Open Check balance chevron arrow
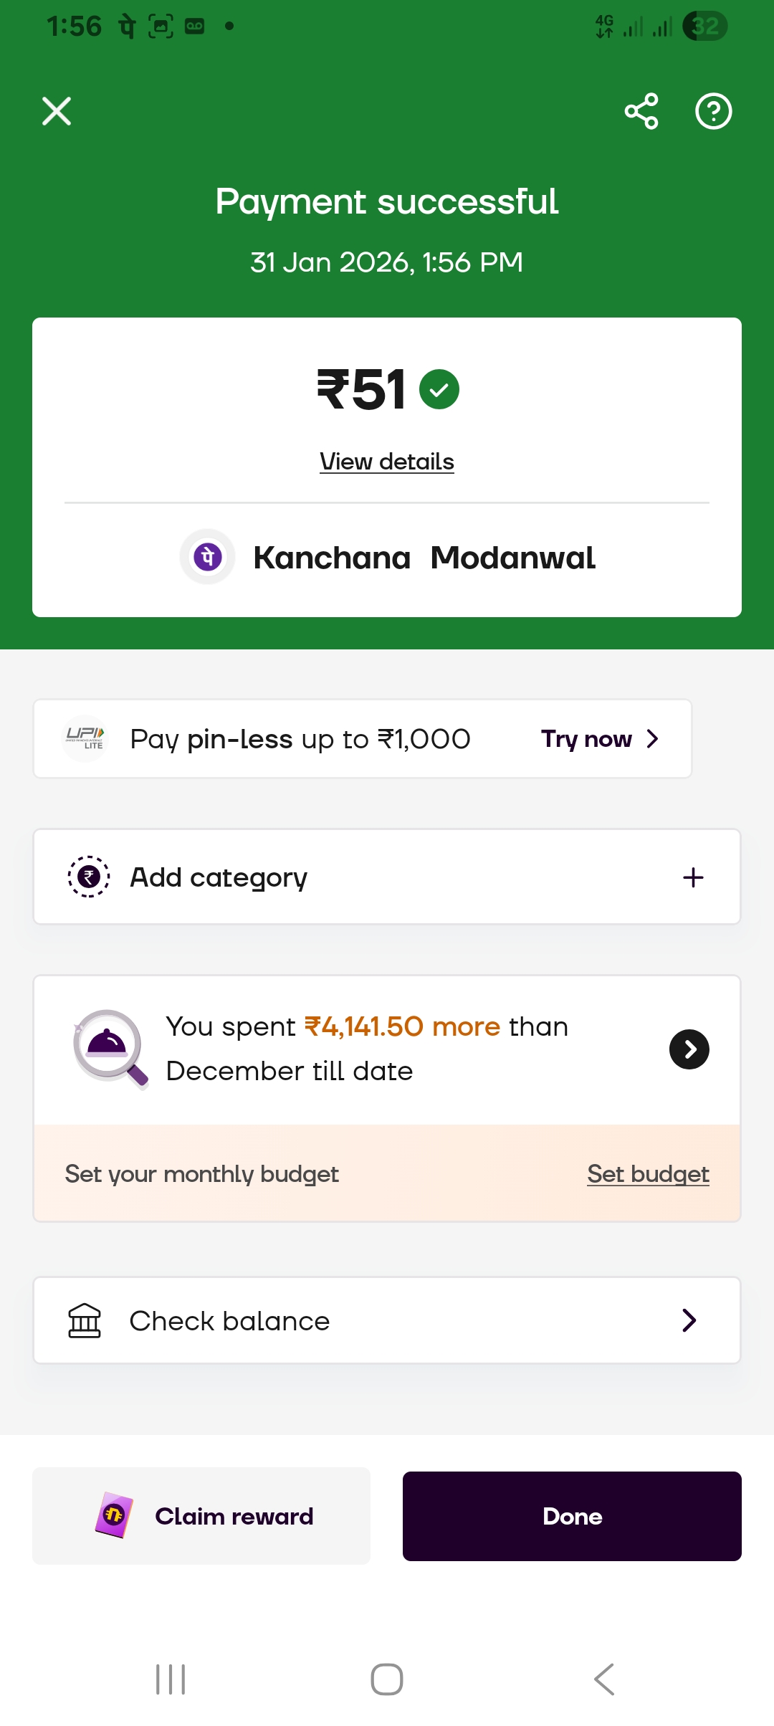This screenshot has width=774, height=1726. pos(689,1320)
